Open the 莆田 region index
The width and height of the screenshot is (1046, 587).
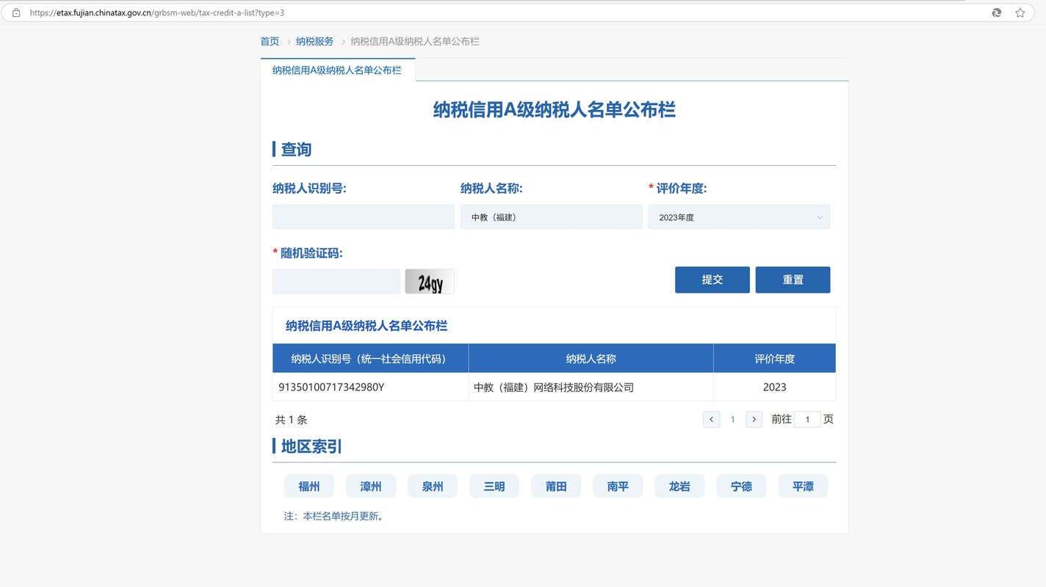pos(556,486)
